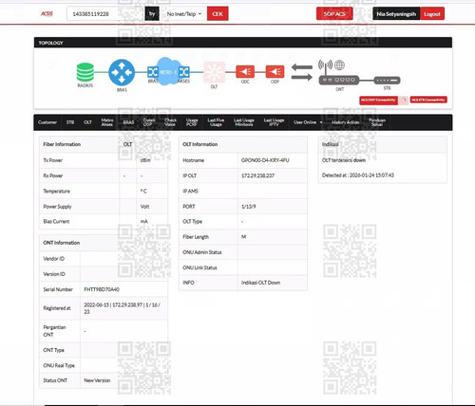Click the ONT Information header
The height and width of the screenshot is (406, 475).
61,243
